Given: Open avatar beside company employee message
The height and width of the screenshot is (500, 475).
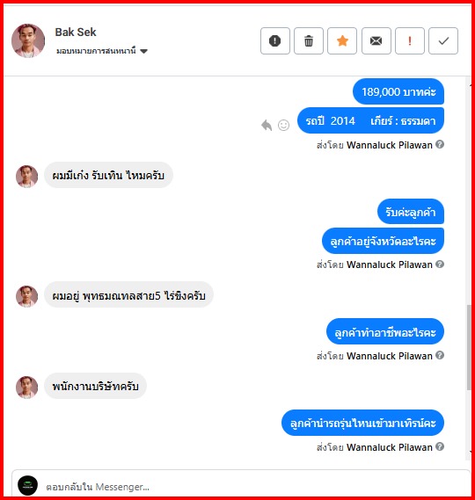Looking at the screenshot, I should coord(26,388).
